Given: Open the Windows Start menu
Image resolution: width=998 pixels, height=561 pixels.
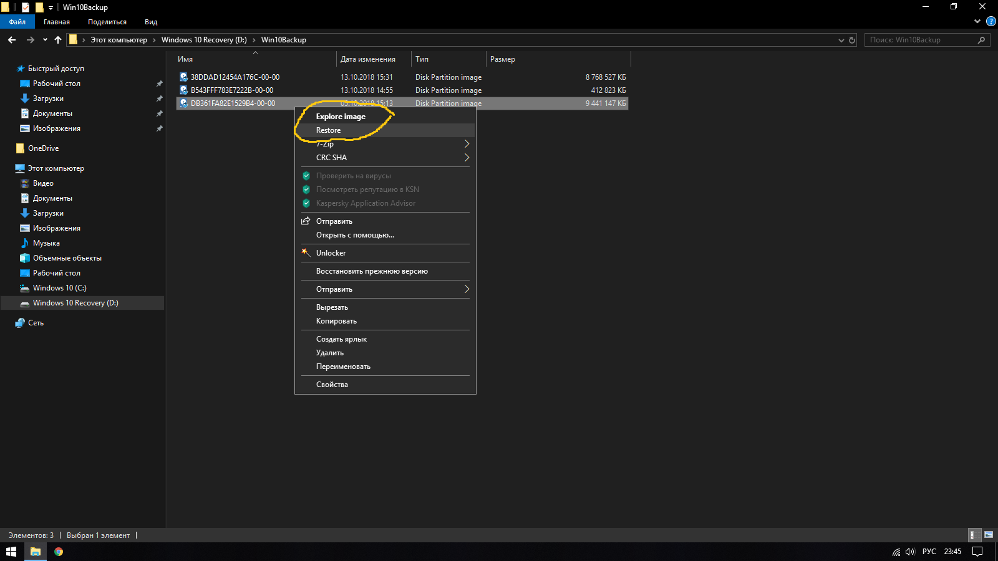Looking at the screenshot, I should click(x=11, y=552).
